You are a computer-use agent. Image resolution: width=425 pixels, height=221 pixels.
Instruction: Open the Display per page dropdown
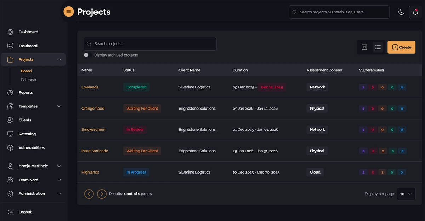coord(406,194)
